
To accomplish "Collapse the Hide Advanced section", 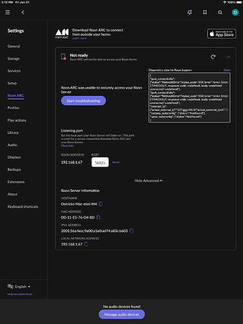I will point(149,181).
